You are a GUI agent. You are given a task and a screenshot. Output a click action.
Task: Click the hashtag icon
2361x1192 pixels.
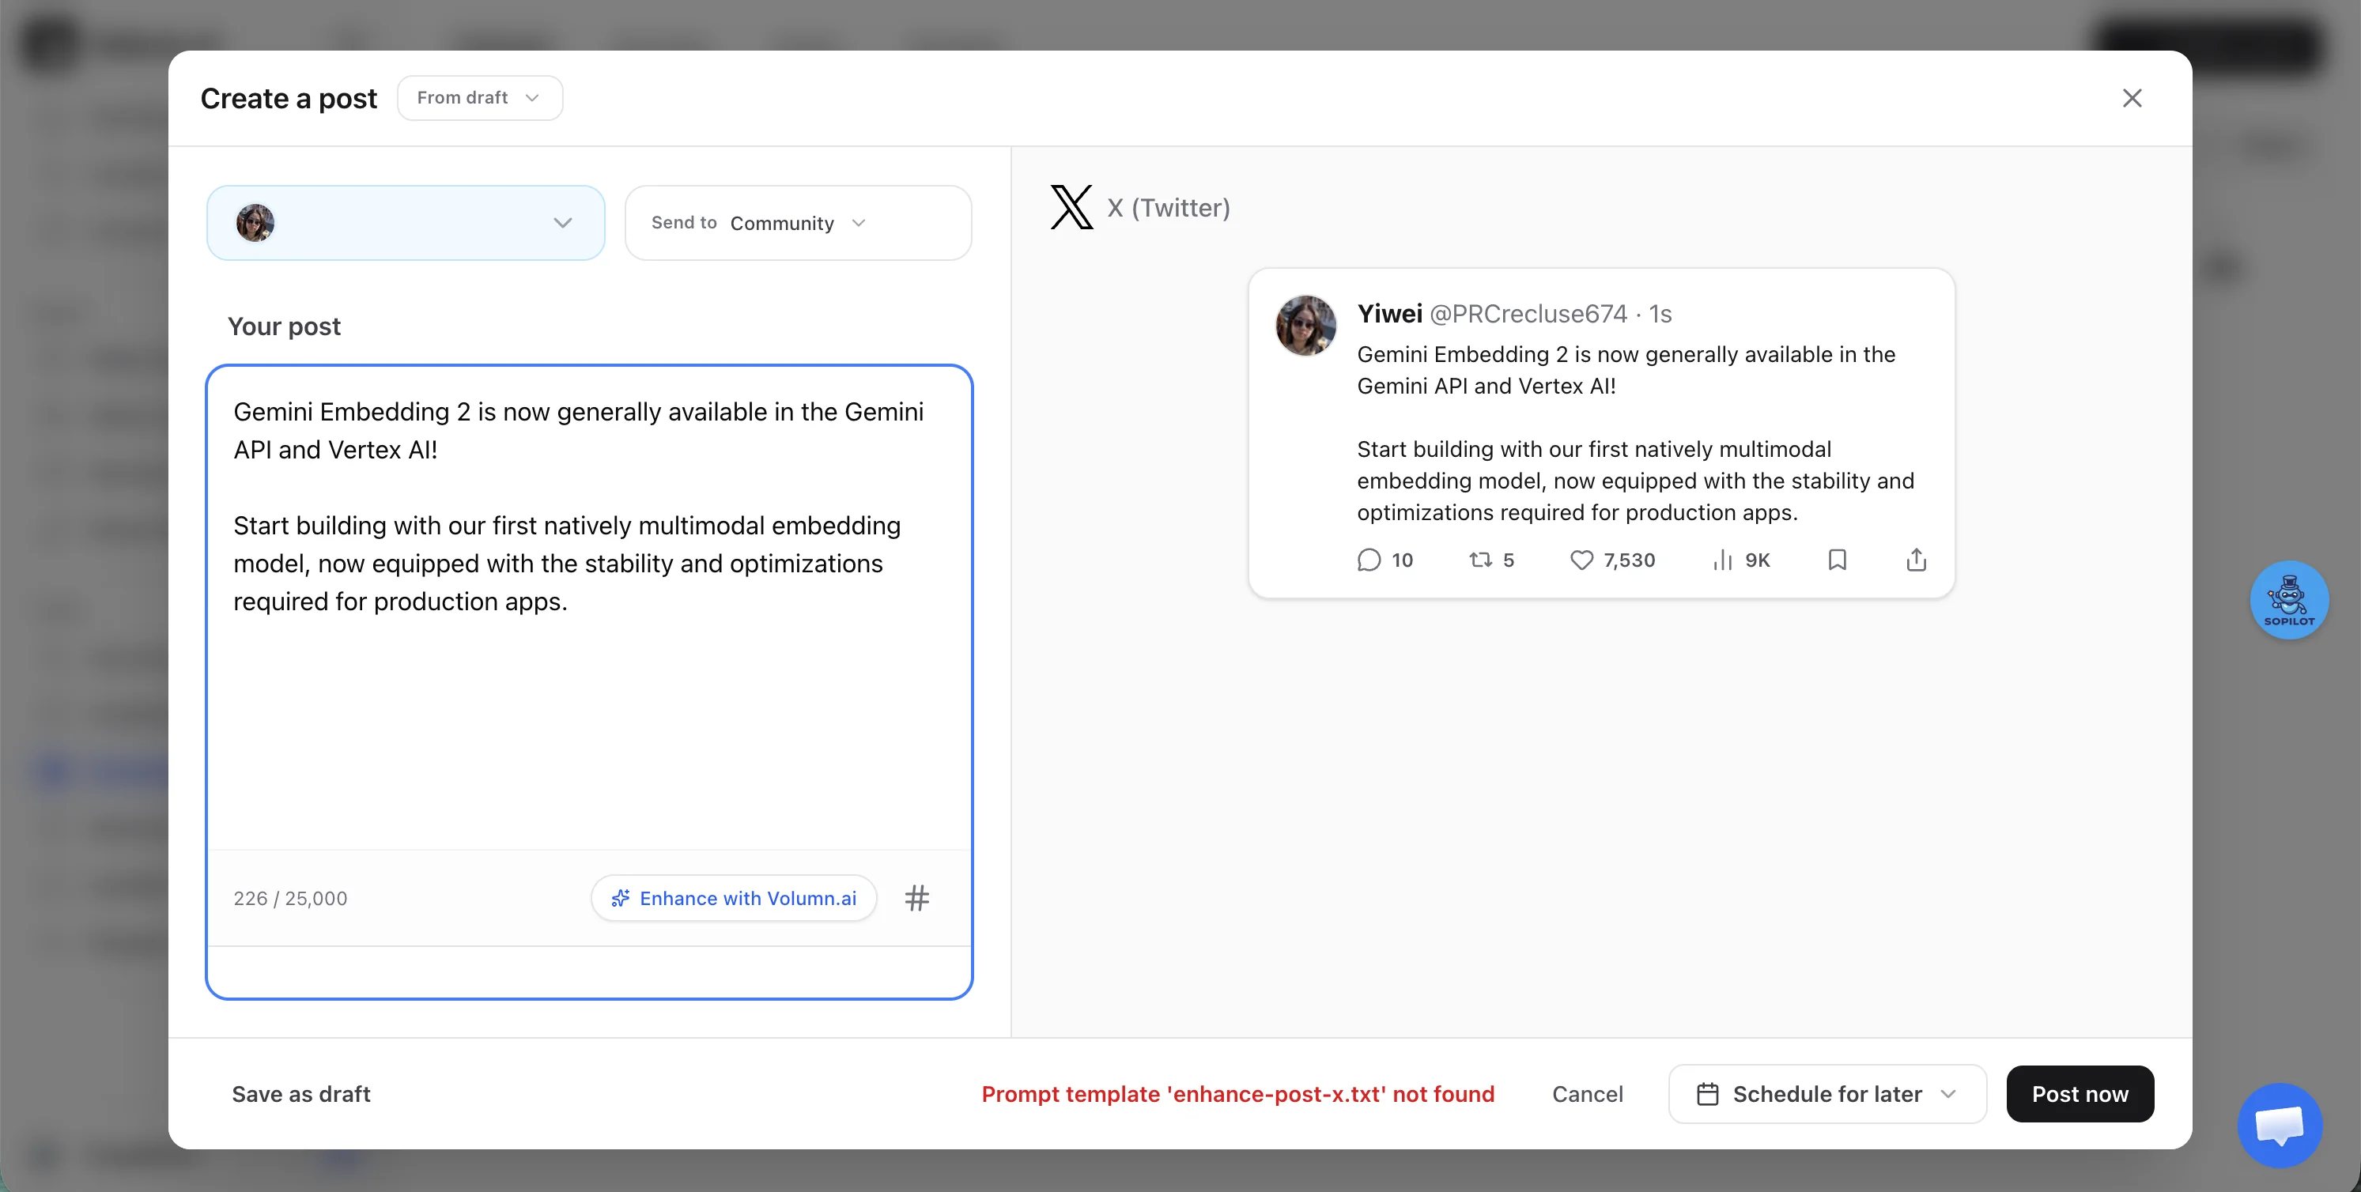(916, 898)
